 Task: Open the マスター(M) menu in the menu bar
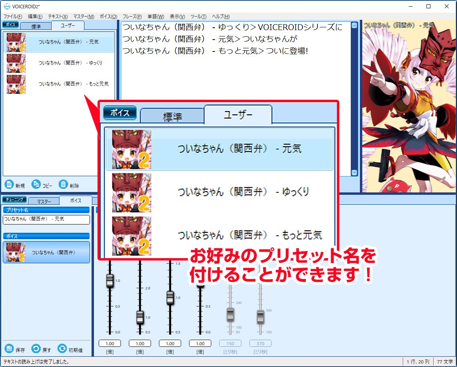pyautogui.click(x=84, y=17)
